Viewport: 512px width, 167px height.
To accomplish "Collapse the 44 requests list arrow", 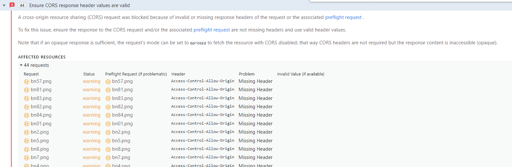I will tap(21, 65).
